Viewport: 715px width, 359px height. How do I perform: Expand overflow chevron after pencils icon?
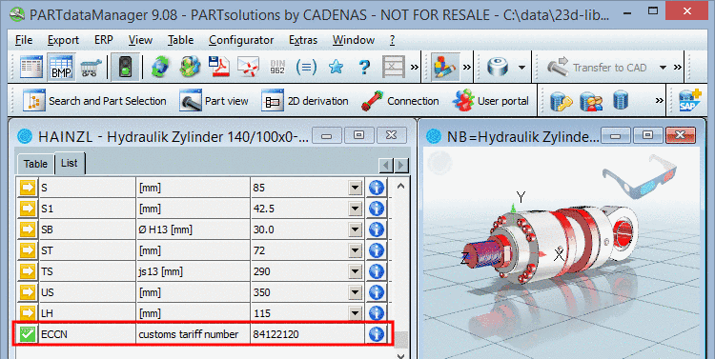click(x=466, y=68)
